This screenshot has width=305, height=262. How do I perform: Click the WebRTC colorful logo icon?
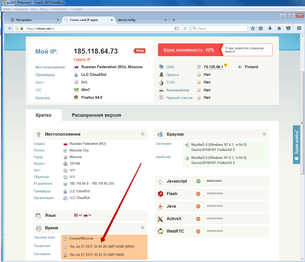coord(161,231)
